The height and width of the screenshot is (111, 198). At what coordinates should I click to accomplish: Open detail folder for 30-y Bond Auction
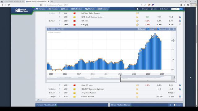pyautogui.click(x=137, y=93)
